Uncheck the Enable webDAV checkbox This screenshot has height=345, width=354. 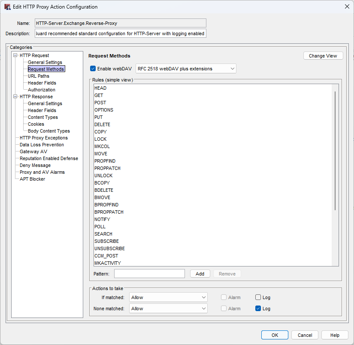[x=93, y=69]
